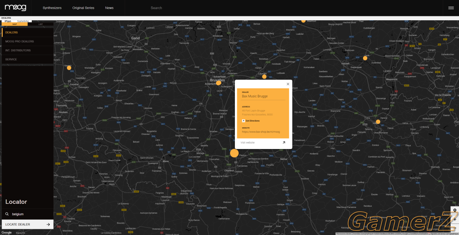This screenshot has width=459, height=235.
Task: Click the address line 49 Fort Lapin Brugge
Action: click(x=254, y=111)
